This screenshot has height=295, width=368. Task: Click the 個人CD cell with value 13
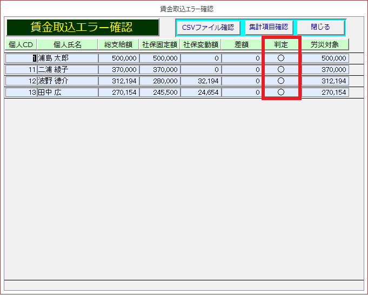[x=21, y=93]
